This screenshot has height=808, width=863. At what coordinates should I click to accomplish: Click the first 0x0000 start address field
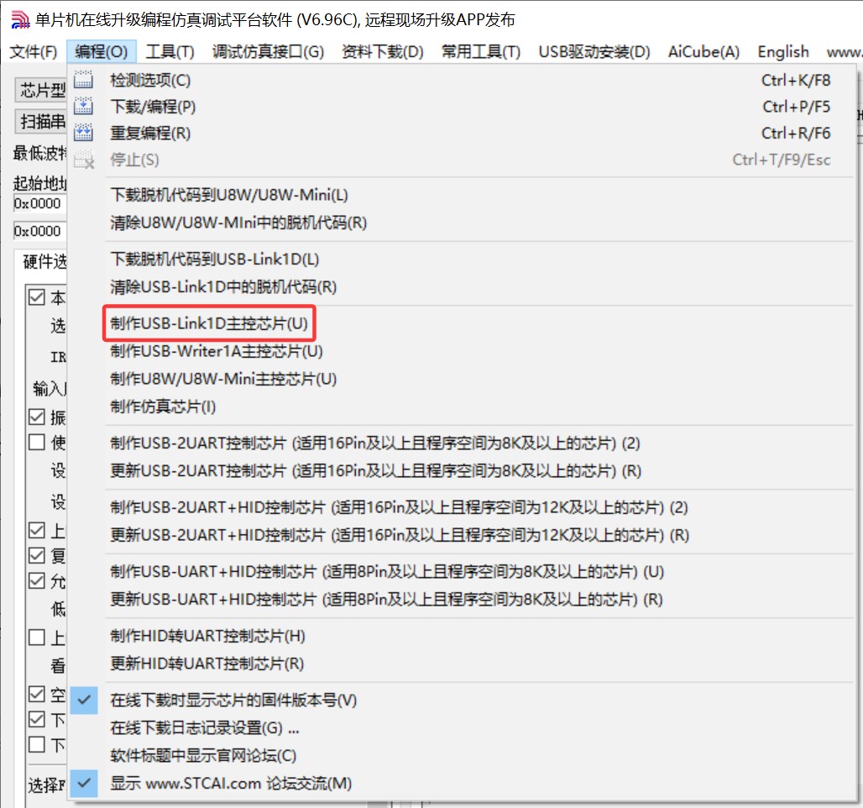38,203
